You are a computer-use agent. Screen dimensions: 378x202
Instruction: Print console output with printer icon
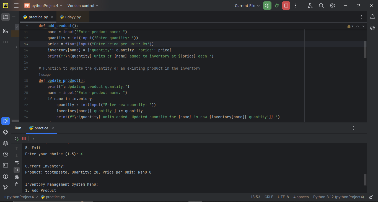(17, 177)
